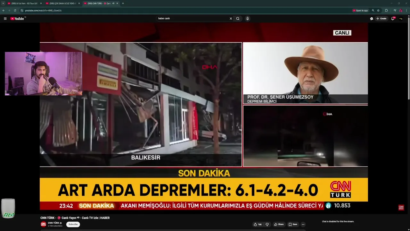Close the 'ÇOK DAHA UCUZ YENİ' tab
The image size is (410, 231).
79,3
